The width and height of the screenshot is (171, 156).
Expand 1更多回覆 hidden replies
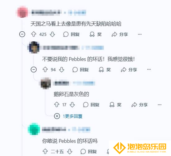[68, 116]
